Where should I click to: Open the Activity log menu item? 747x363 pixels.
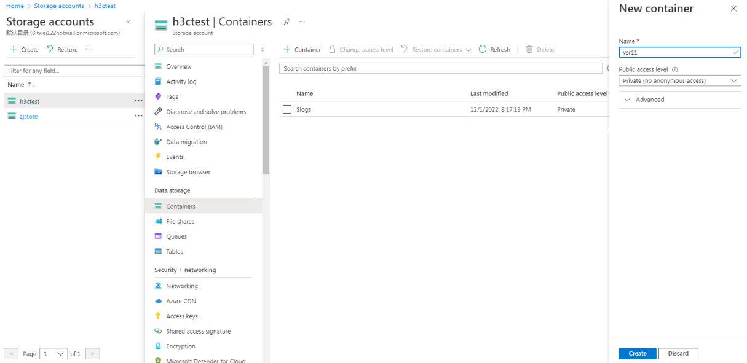point(181,82)
